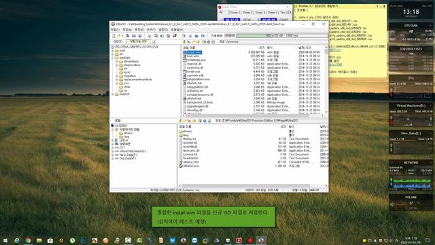
Task: Click the Up icon in local pane toolbar
Action: coord(180,121)
